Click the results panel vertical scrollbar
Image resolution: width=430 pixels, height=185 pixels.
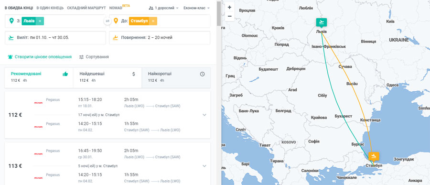coord(218,14)
